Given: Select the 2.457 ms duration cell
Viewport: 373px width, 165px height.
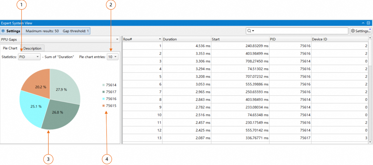Looking at the screenshot, I should [x=186, y=122].
